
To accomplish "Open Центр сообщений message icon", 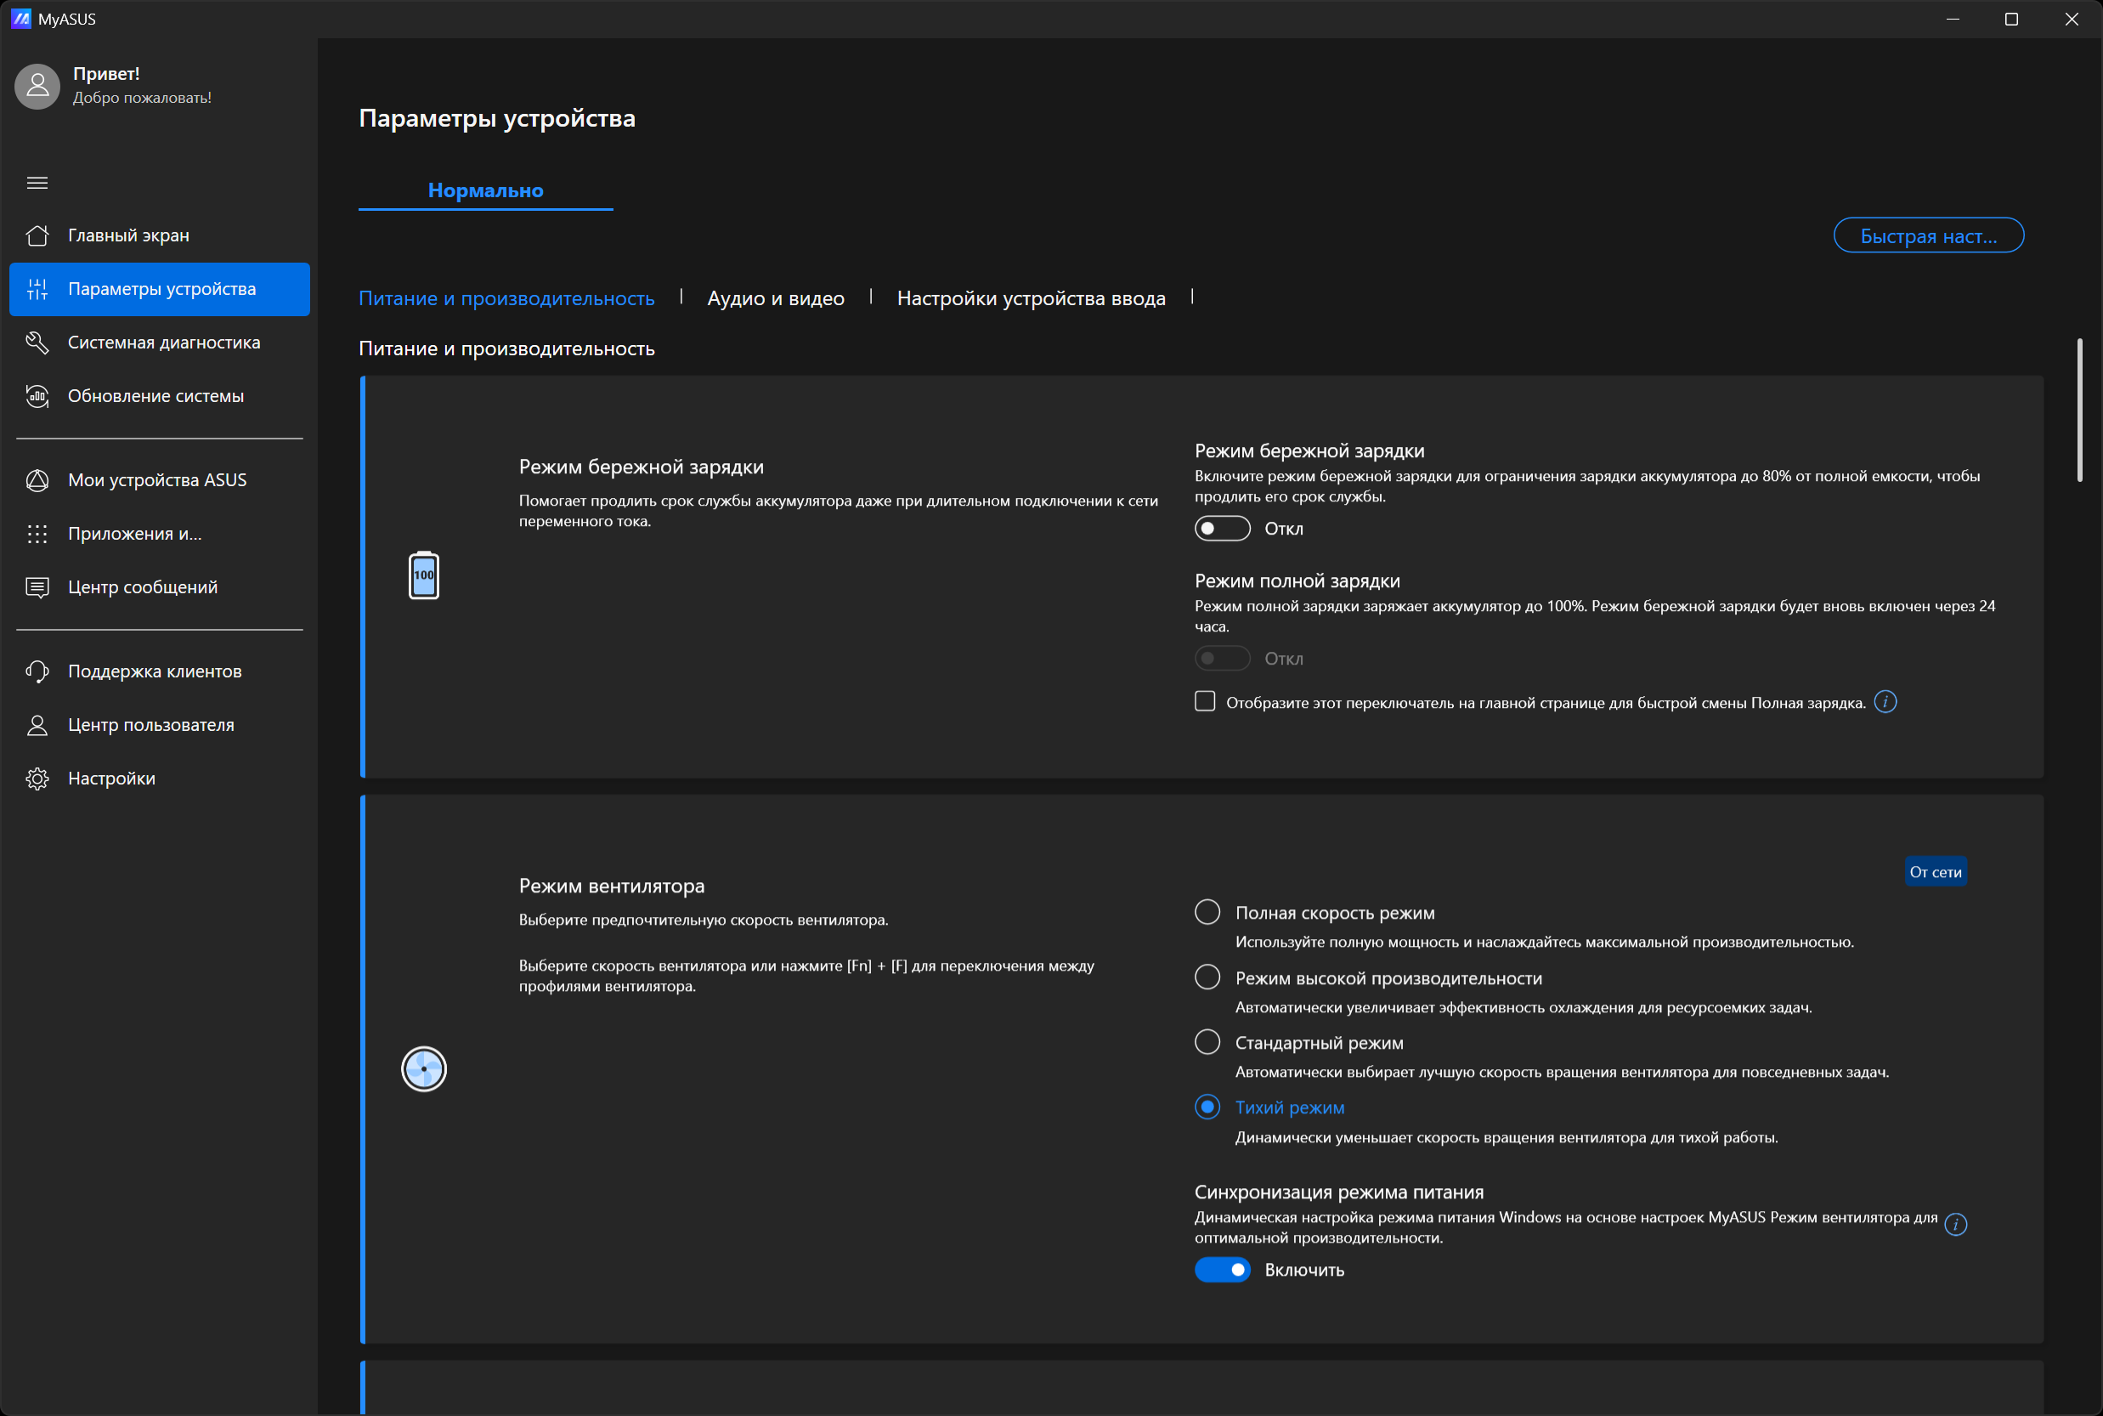I will 37,587.
